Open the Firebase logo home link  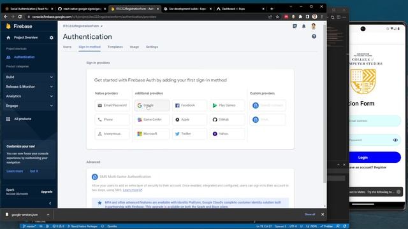pos(19,26)
